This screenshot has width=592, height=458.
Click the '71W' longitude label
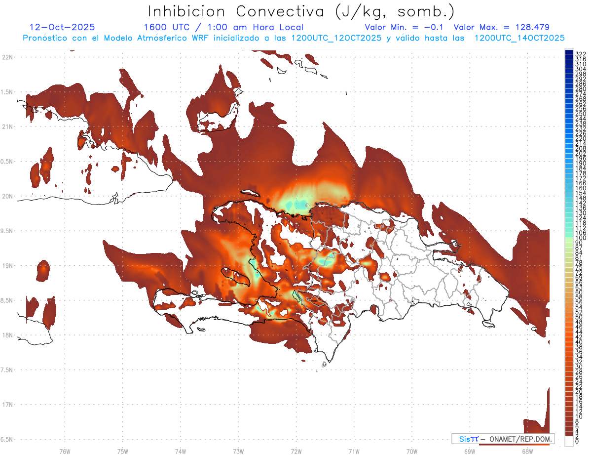click(x=354, y=451)
